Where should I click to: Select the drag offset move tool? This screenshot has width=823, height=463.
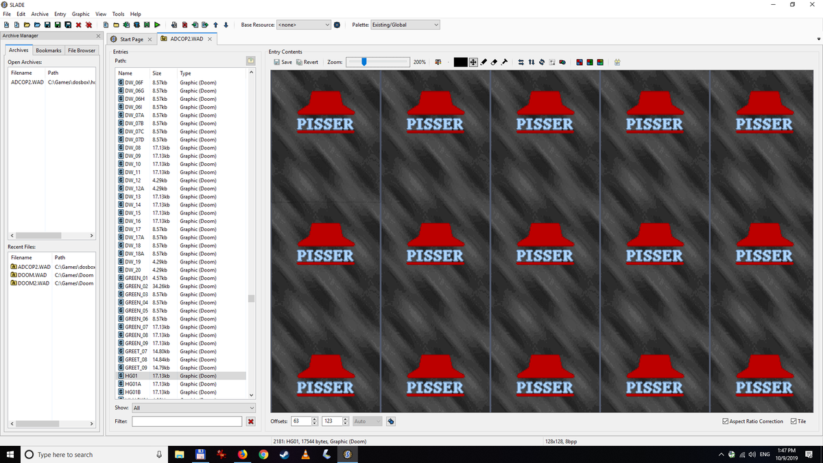[473, 62]
